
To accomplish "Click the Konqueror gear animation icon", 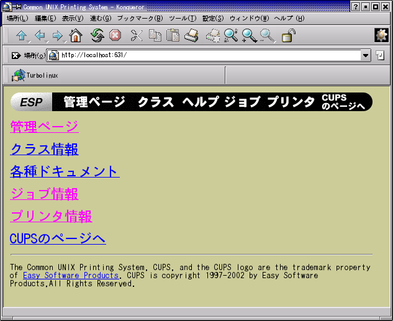I will 381,35.
